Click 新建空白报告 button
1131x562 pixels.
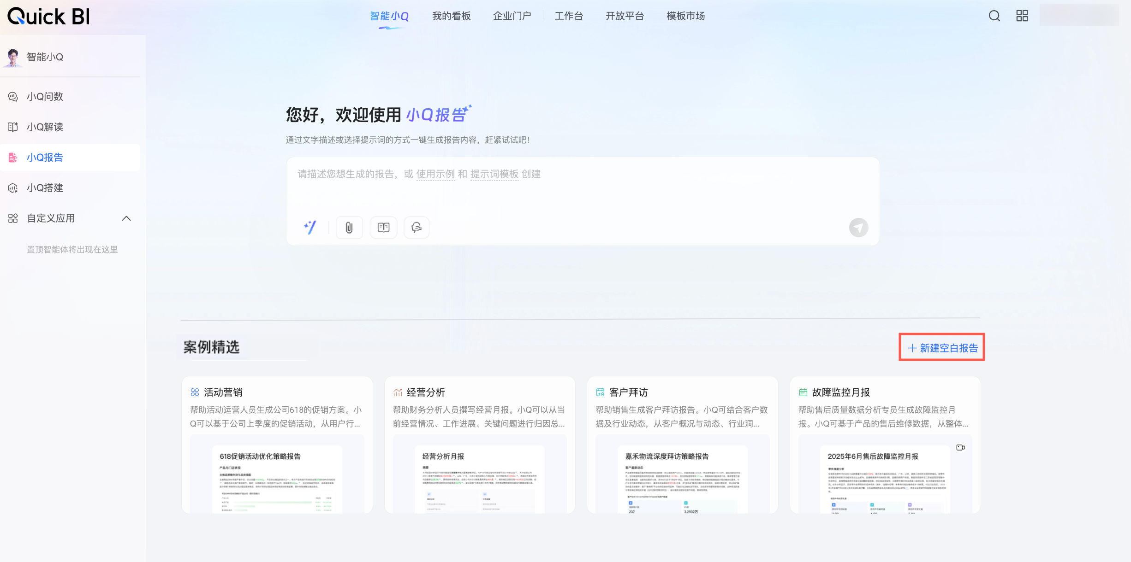pyautogui.click(x=942, y=348)
